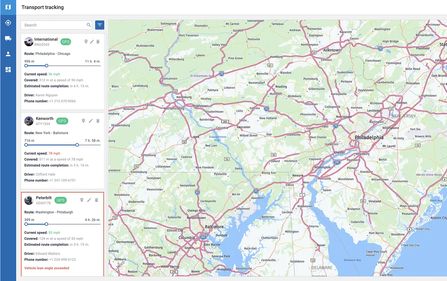This screenshot has height=281, width=447.
Task: Click New York - Baltimore route progress handle
Action: (x=77, y=145)
